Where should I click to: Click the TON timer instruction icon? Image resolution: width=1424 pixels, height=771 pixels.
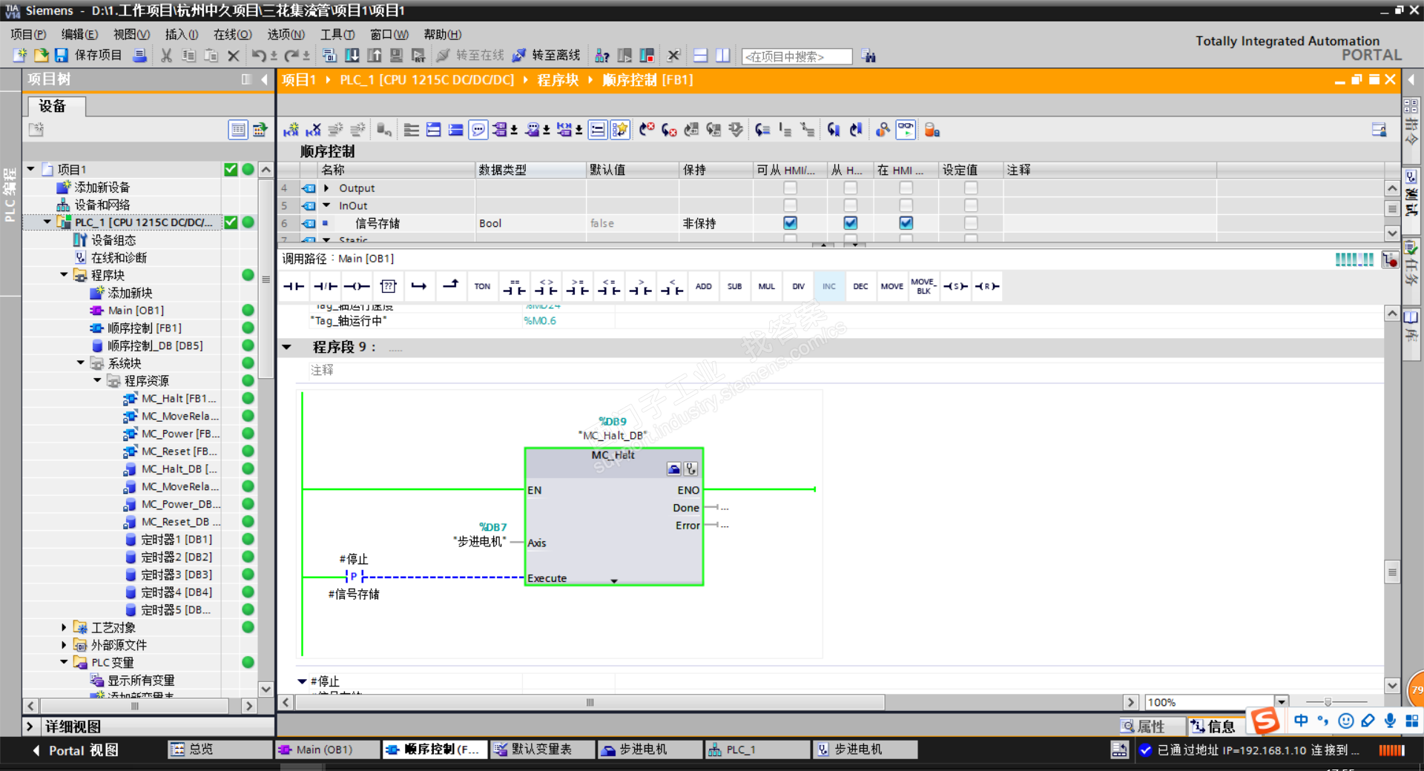click(x=482, y=286)
